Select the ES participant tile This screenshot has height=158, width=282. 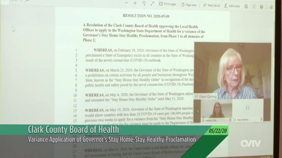coord(248,110)
